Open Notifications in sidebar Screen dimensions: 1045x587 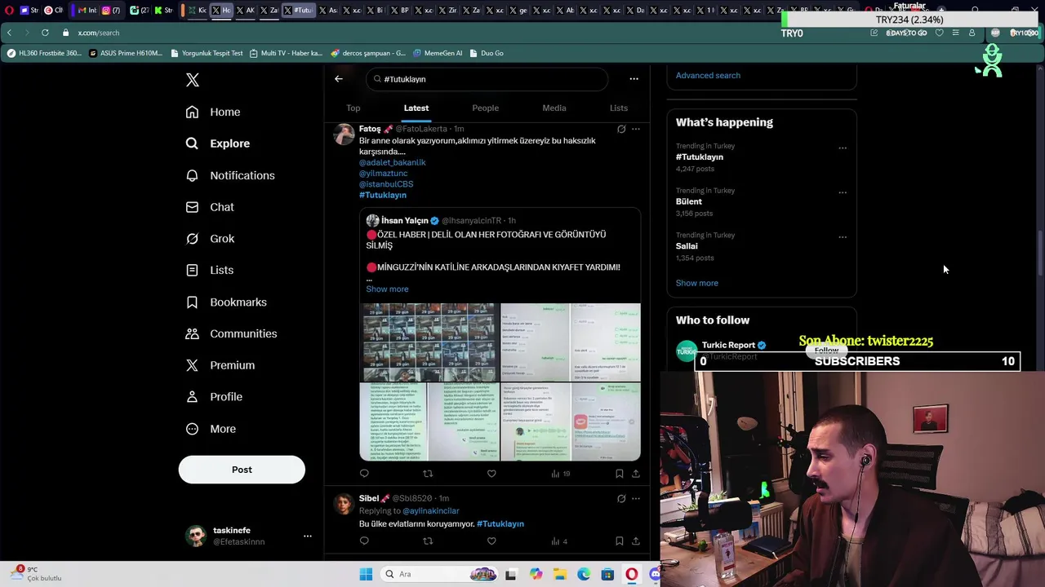230,175
